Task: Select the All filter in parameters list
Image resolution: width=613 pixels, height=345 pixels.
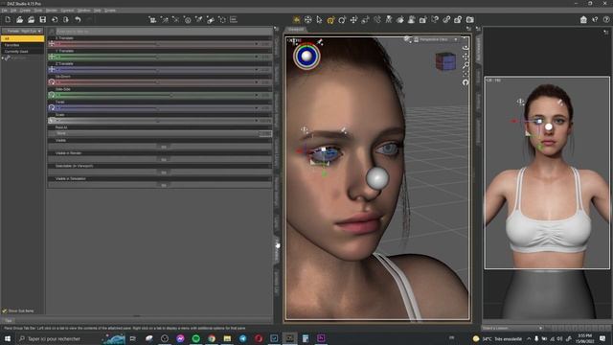Action: [23, 38]
